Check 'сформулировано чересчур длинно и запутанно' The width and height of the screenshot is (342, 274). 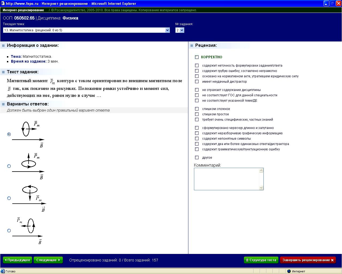(197, 128)
